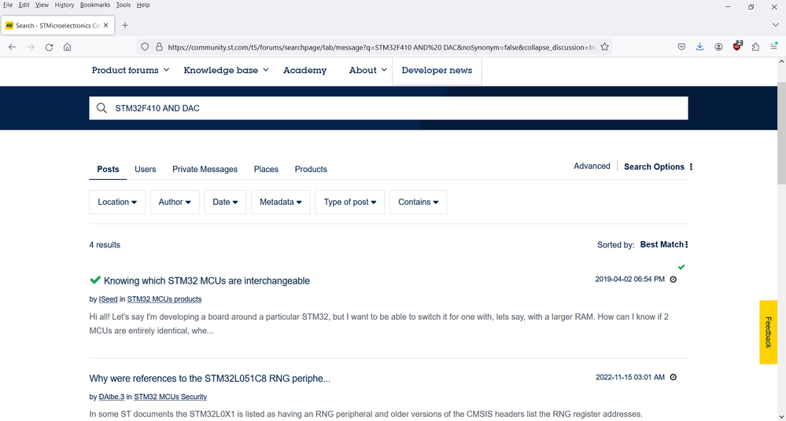View site security lock info

click(159, 47)
